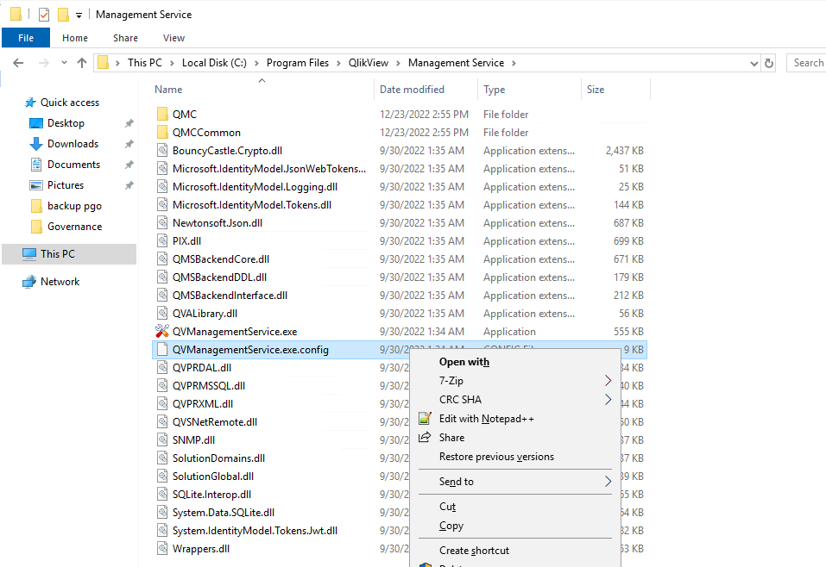The width and height of the screenshot is (826, 567).
Task: Expand the breadcrumb chevron after QlikView
Action: click(398, 63)
